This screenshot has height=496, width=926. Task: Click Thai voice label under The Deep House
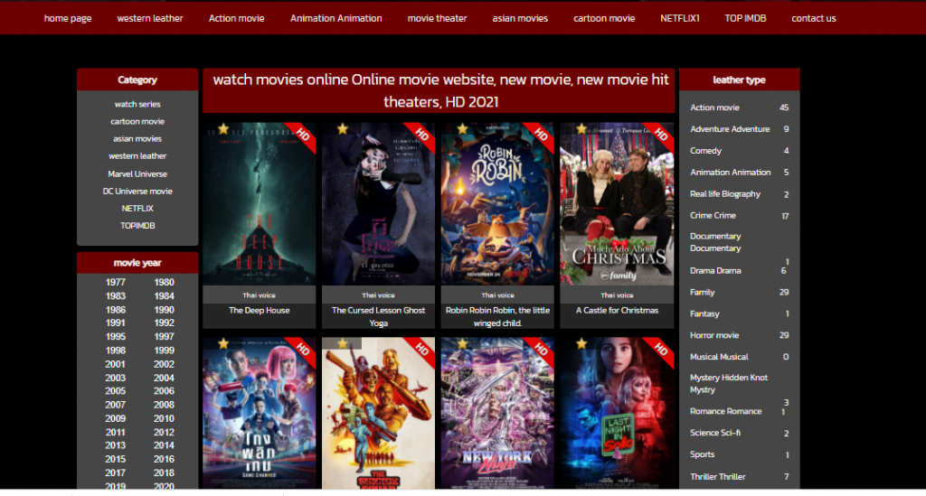(260, 295)
